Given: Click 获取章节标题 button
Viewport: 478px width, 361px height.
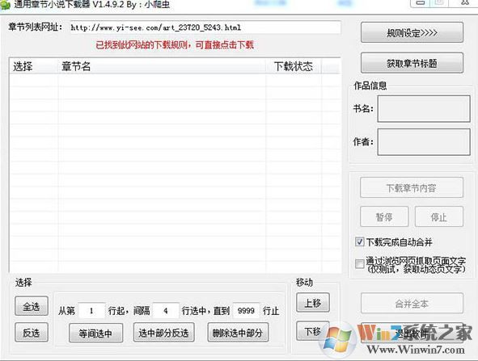Looking at the screenshot, I should (x=412, y=63).
